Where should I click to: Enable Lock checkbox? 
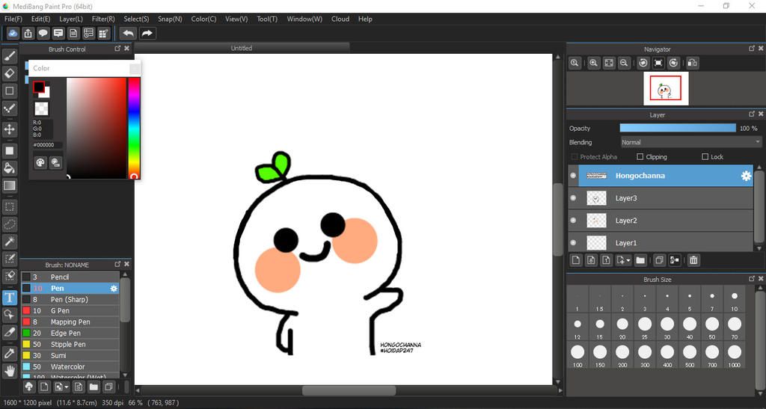point(705,157)
